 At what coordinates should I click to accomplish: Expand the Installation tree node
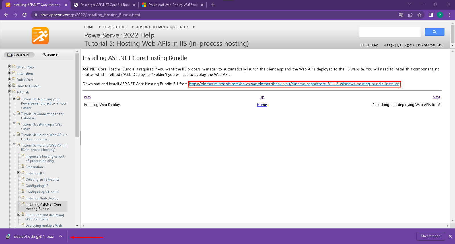(10, 73)
